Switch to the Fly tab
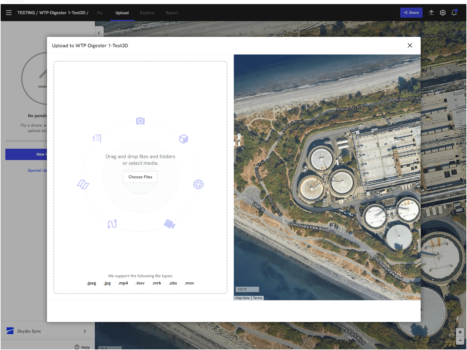This screenshot has width=467, height=350. pyautogui.click(x=100, y=13)
